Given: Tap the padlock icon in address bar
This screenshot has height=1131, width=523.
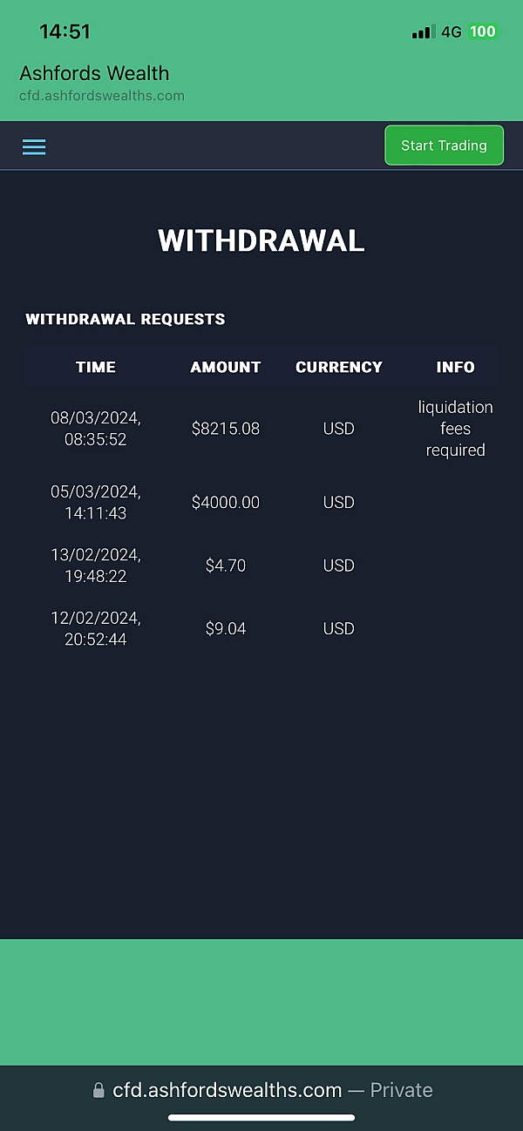Looking at the screenshot, I should pos(98,1091).
